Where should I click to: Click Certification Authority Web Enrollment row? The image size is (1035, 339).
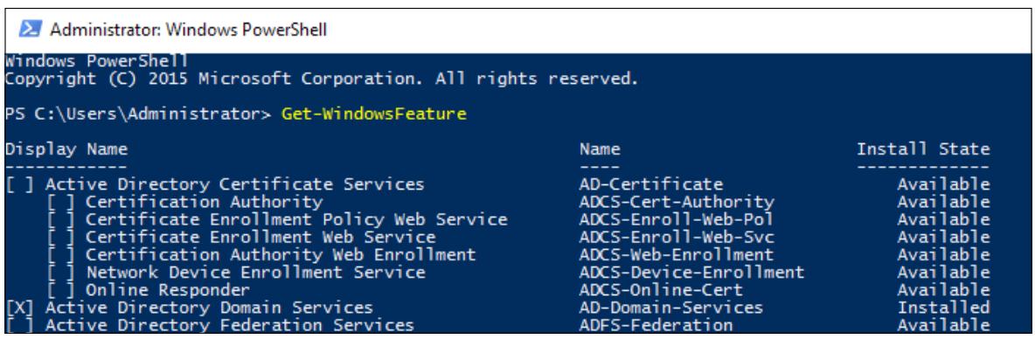497,254
